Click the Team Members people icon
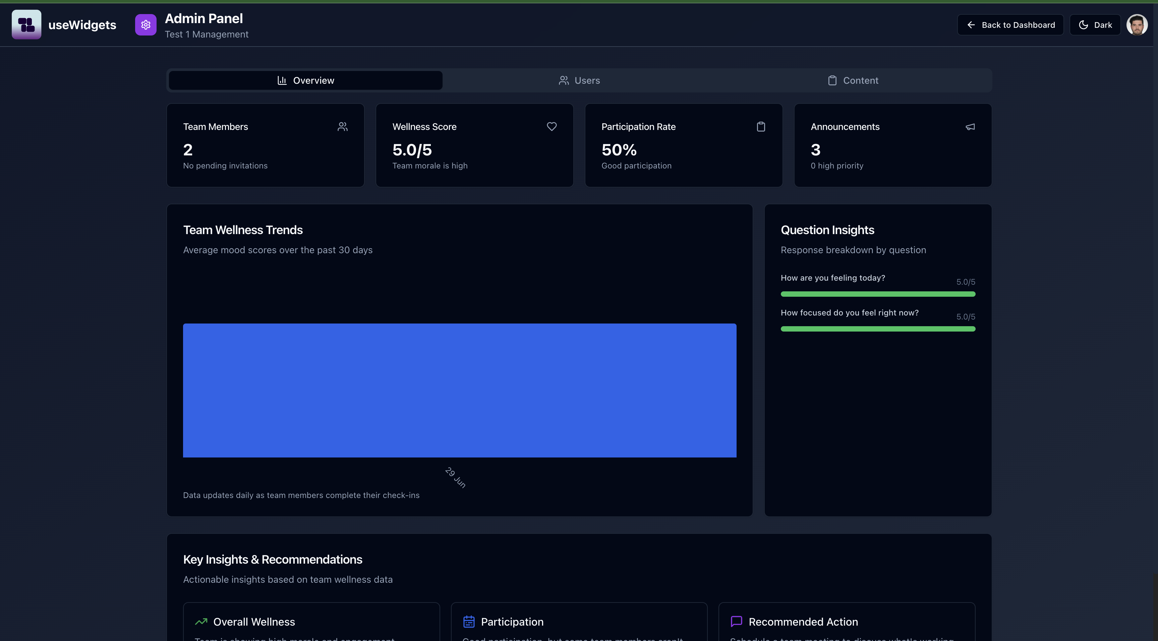The height and width of the screenshot is (641, 1158). pos(343,127)
